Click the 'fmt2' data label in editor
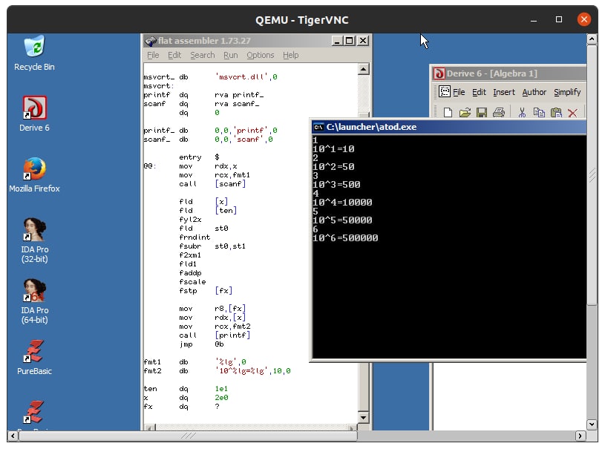This screenshot has width=605, height=449. 152,370
